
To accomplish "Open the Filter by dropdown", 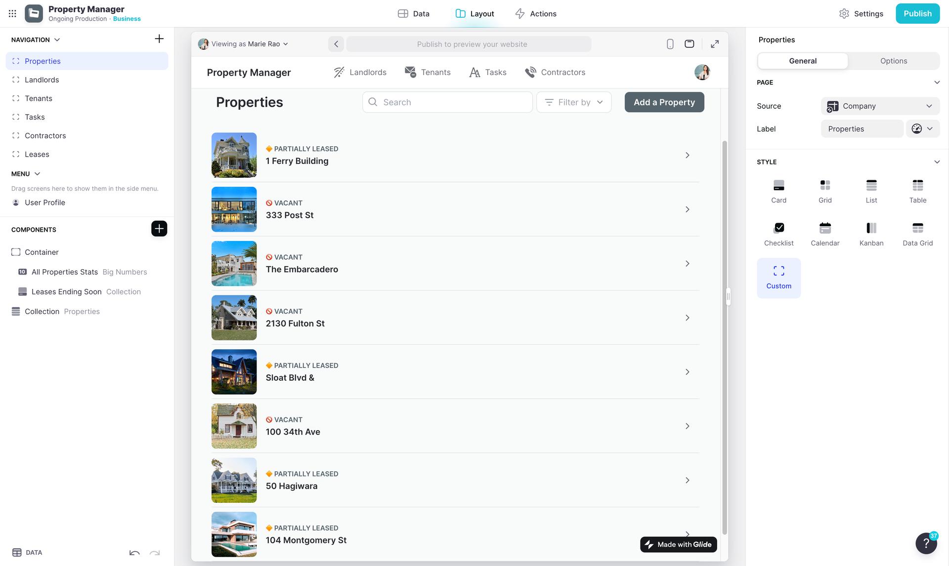I will tap(573, 102).
